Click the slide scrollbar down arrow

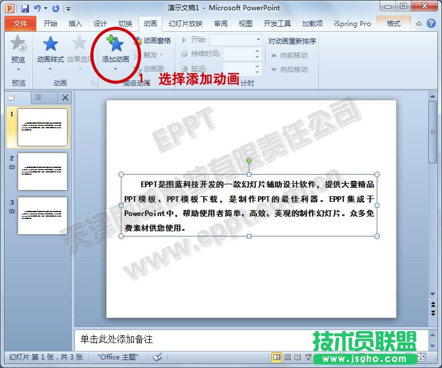pyautogui.click(x=432, y=294)
